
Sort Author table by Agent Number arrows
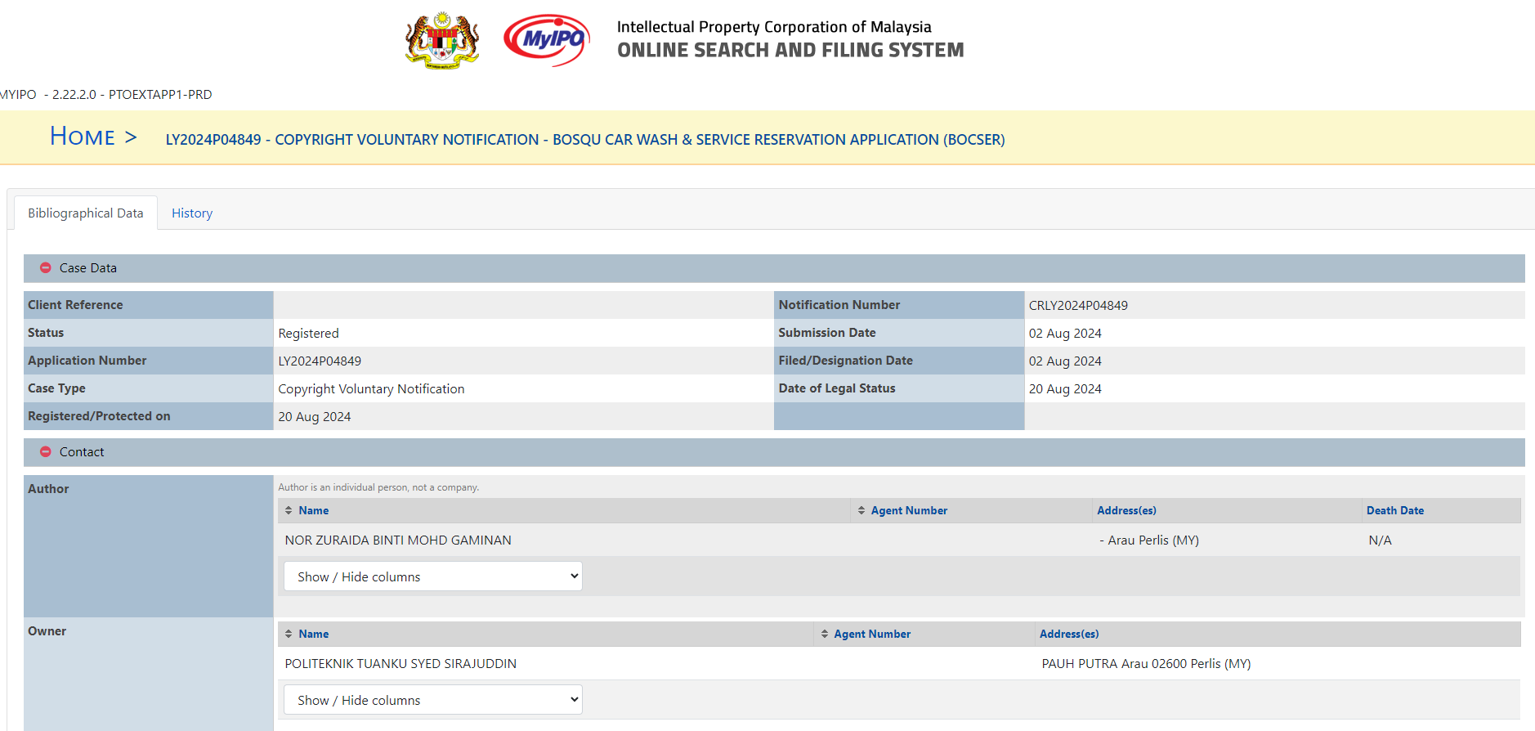[861, 510]
